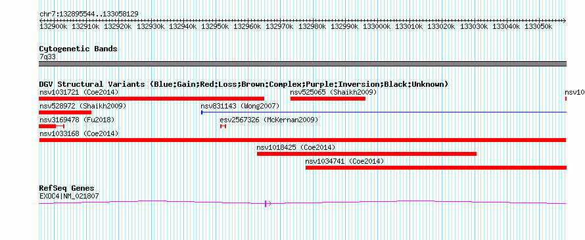This screenshot has height=240, width=585.
Task: Click the esv2567326 (McKernan2009) label
Action: 269,120
